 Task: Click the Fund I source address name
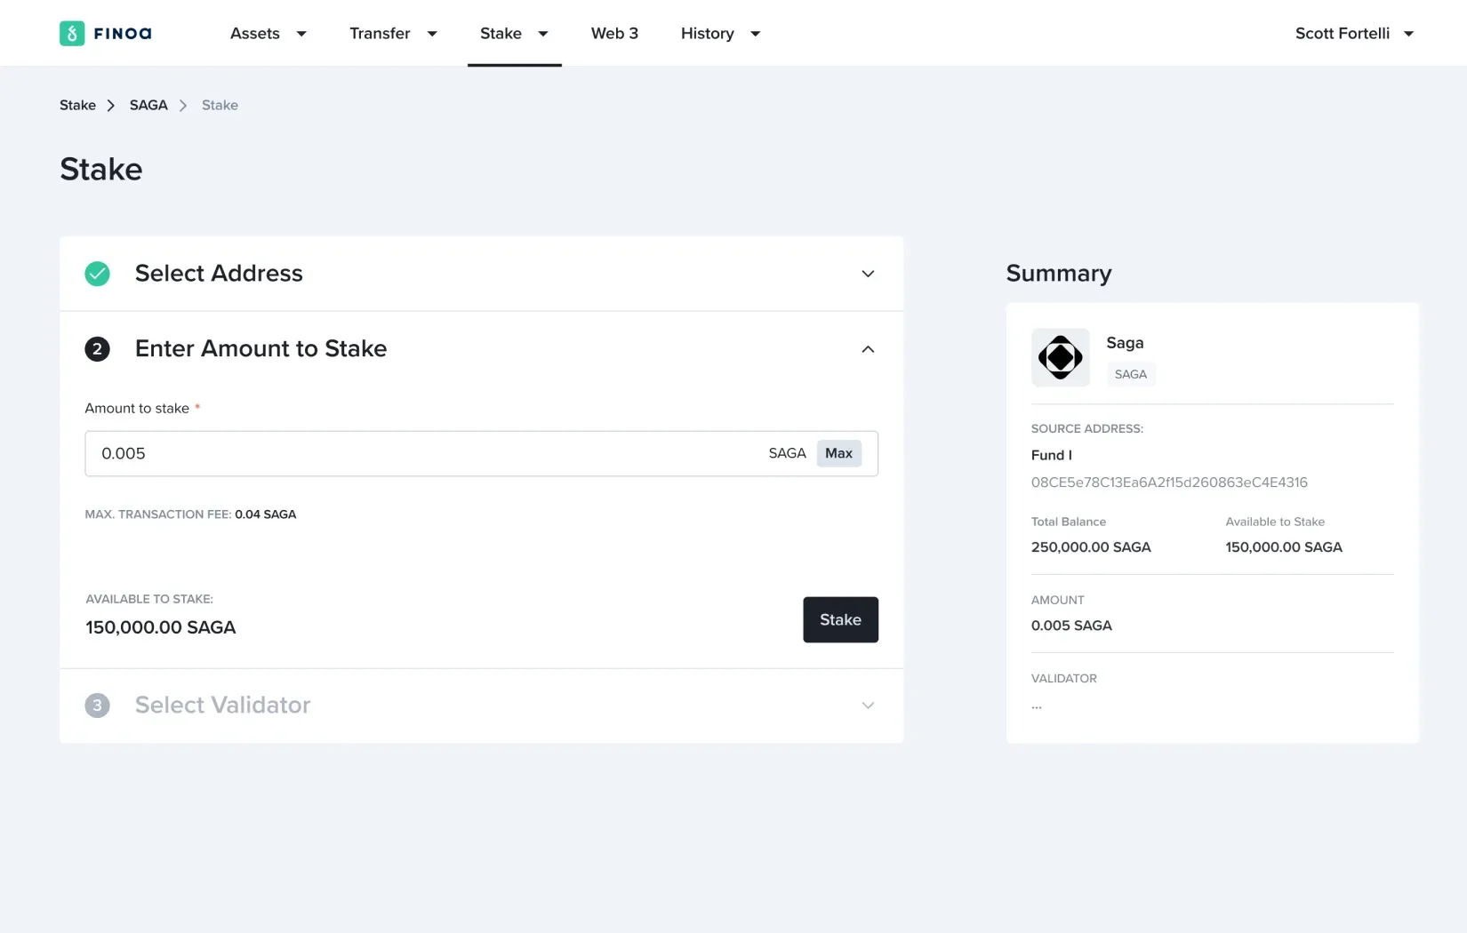pyautogui.click(x=1051, y=455)
